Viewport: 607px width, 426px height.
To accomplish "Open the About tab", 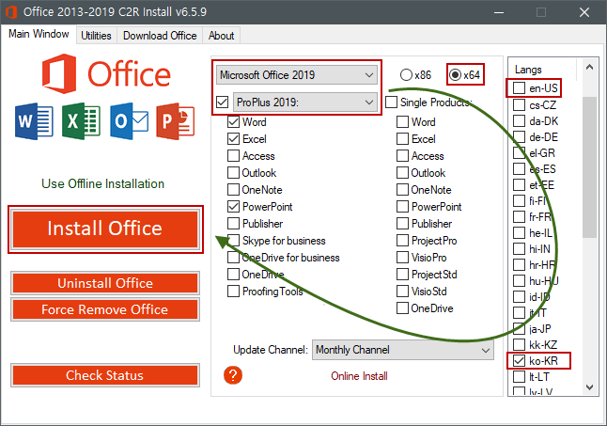I will 222,36.
